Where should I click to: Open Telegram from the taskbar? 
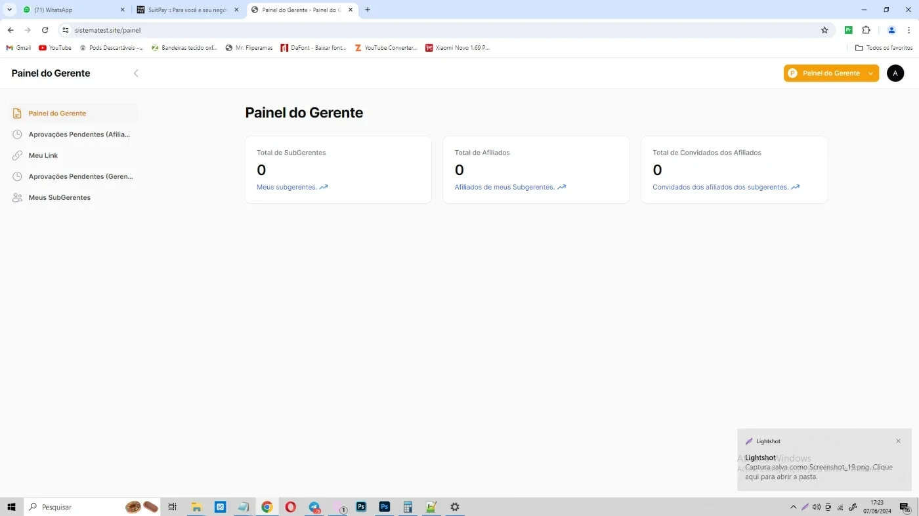[314, 507]
